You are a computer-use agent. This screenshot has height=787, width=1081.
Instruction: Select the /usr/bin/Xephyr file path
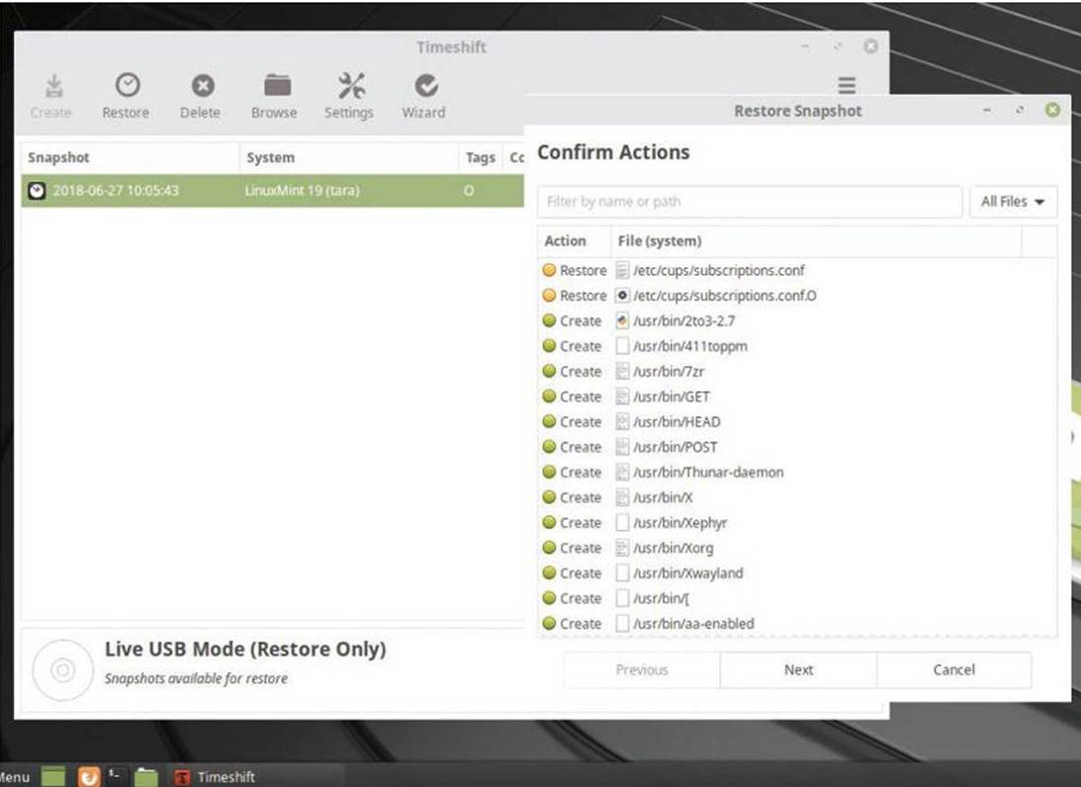click(x=680, y=523)
